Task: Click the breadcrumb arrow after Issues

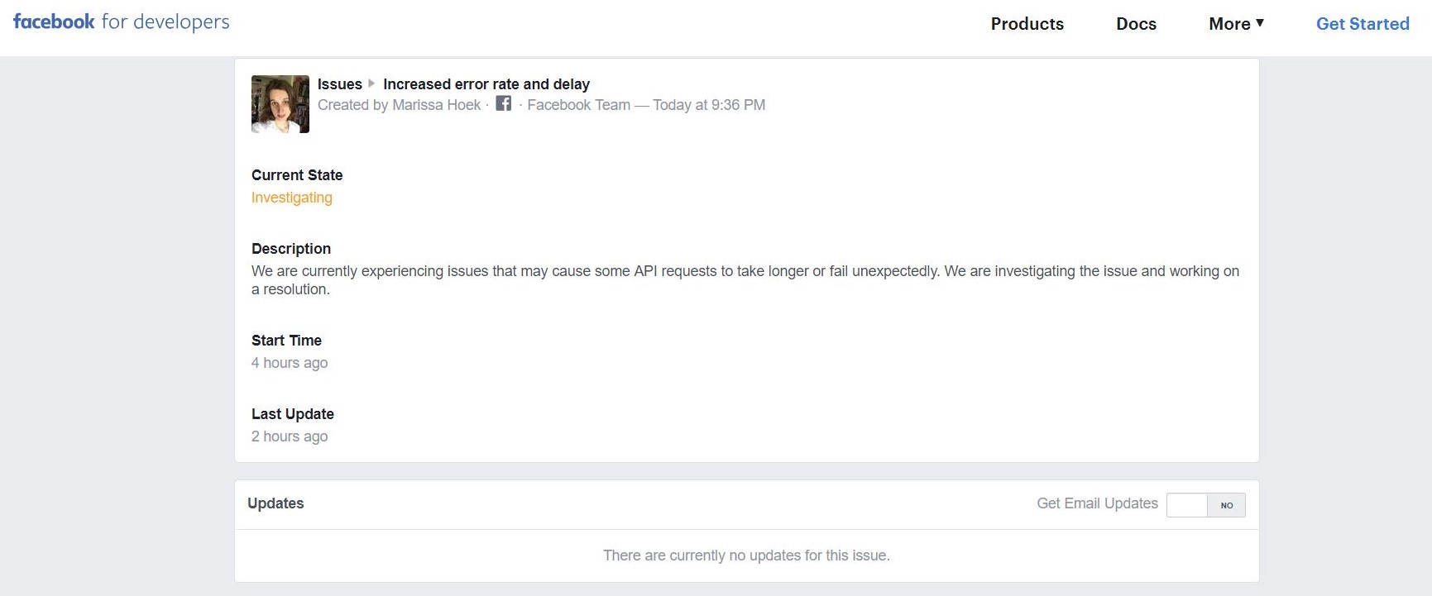Action: coord(371,83)
